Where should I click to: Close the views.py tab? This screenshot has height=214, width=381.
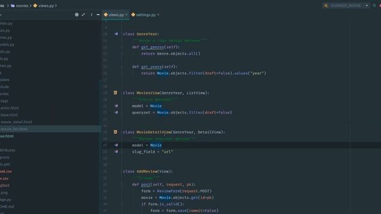point(126,15)
